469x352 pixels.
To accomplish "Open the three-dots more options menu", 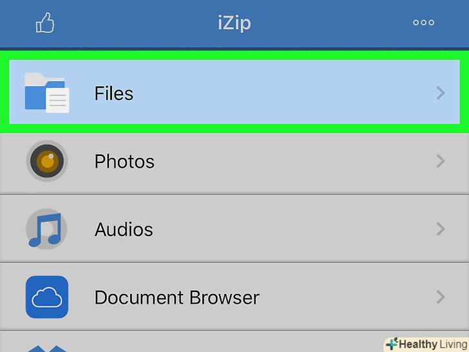I will 423,23.
